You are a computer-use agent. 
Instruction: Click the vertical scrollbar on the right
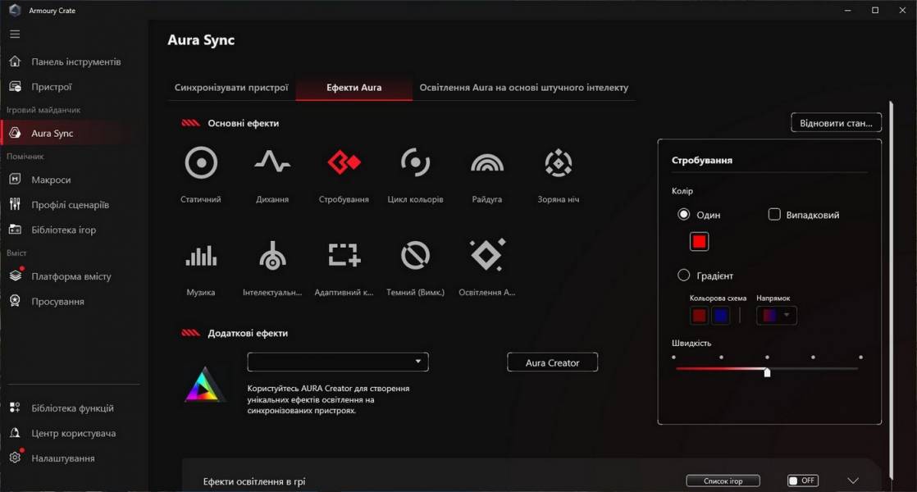pyautogui.click(x=892, y=290)
